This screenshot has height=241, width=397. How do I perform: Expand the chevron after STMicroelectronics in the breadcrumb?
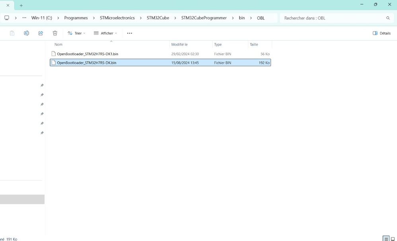pyautogui.click(x=141, y=18)
